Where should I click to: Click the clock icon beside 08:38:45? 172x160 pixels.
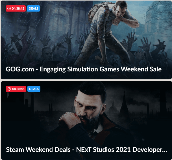[x=9, y=89]
